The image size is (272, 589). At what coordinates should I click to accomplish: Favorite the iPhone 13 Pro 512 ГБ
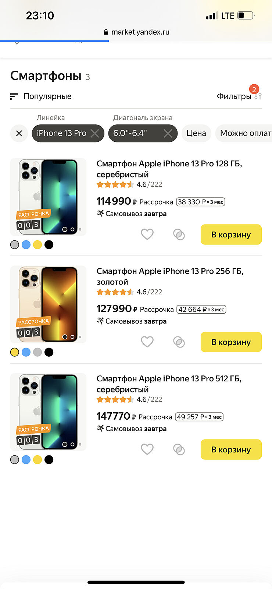pyautogui.click(x=147, y=449)
